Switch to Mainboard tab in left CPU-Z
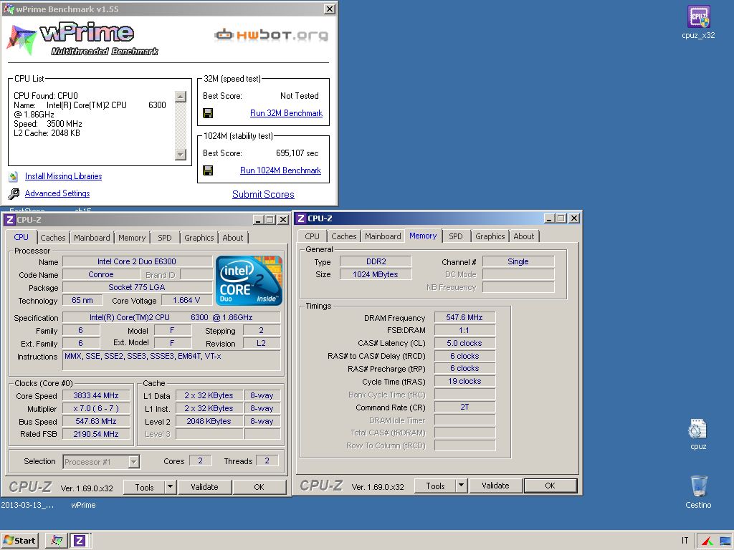This screenshot has height=550, width=734. coord(92,238)
